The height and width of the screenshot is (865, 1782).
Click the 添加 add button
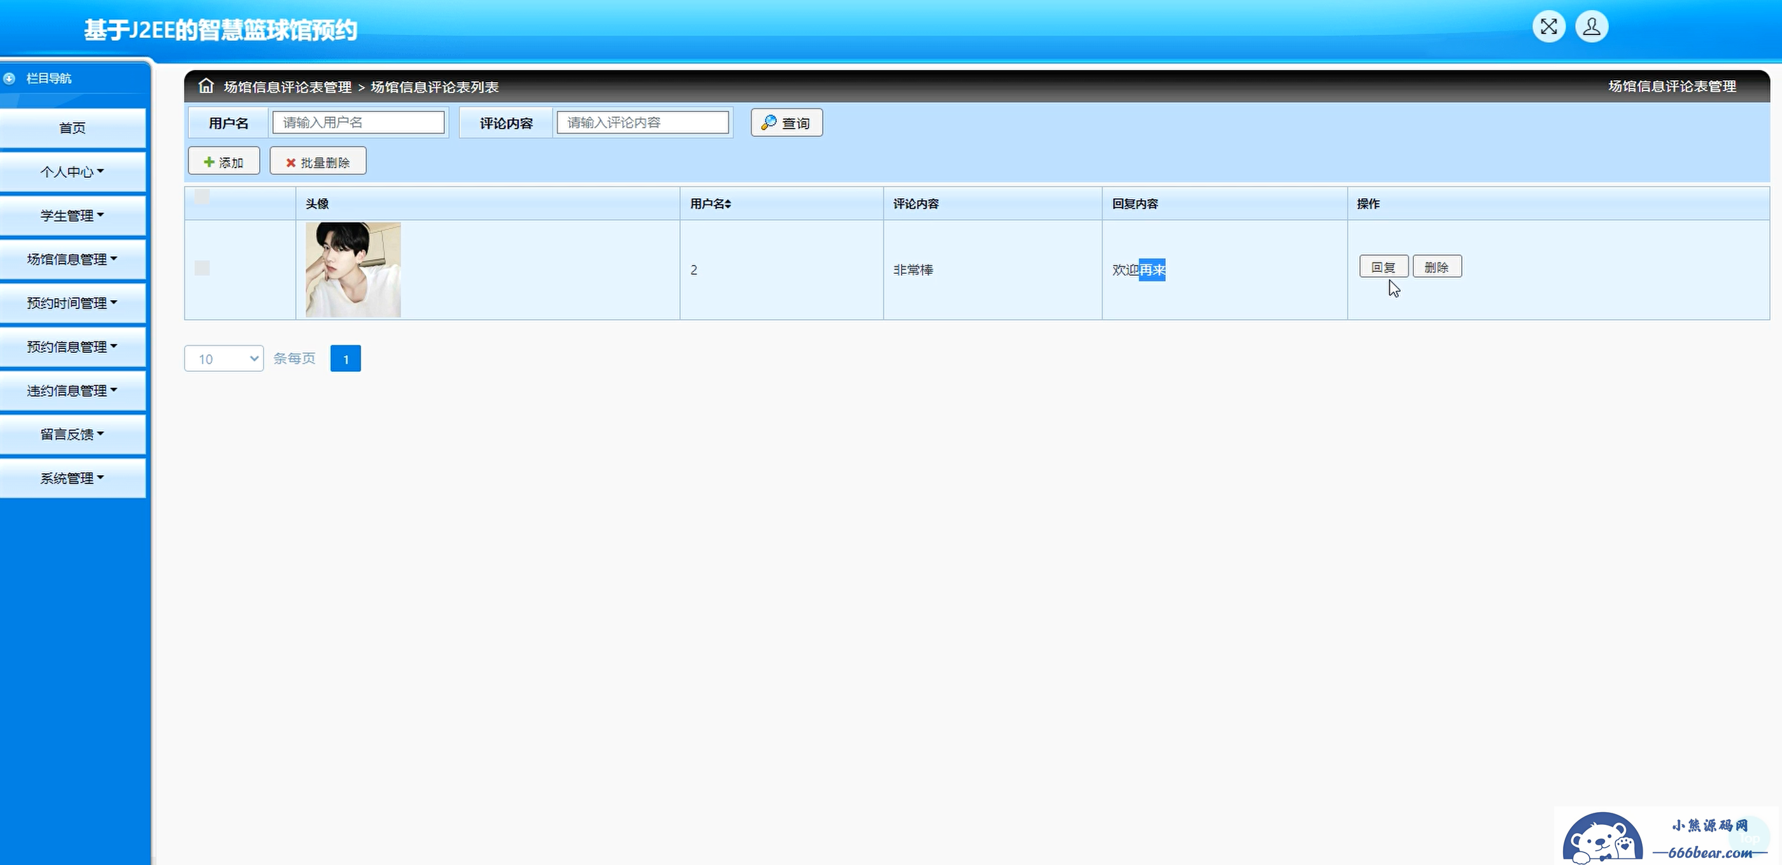coord(224,161)
